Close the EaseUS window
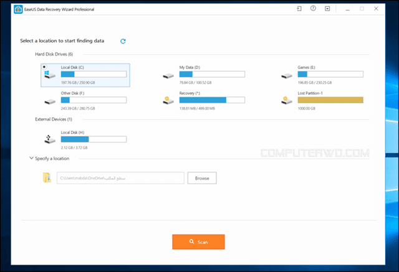Screen dimensions: 399x272 376,9
